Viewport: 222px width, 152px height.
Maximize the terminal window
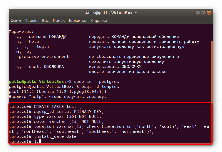point(203,13)
